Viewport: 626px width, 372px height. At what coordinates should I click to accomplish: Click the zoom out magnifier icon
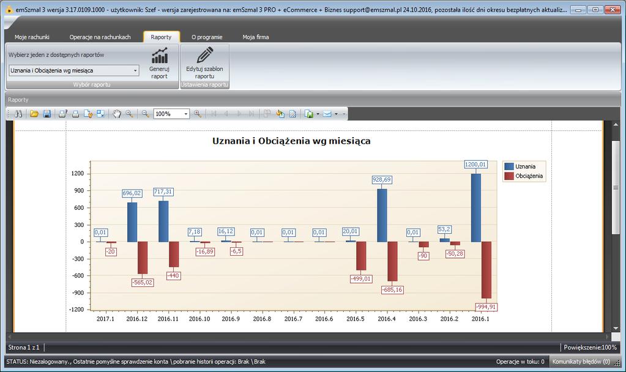point(145,114)
